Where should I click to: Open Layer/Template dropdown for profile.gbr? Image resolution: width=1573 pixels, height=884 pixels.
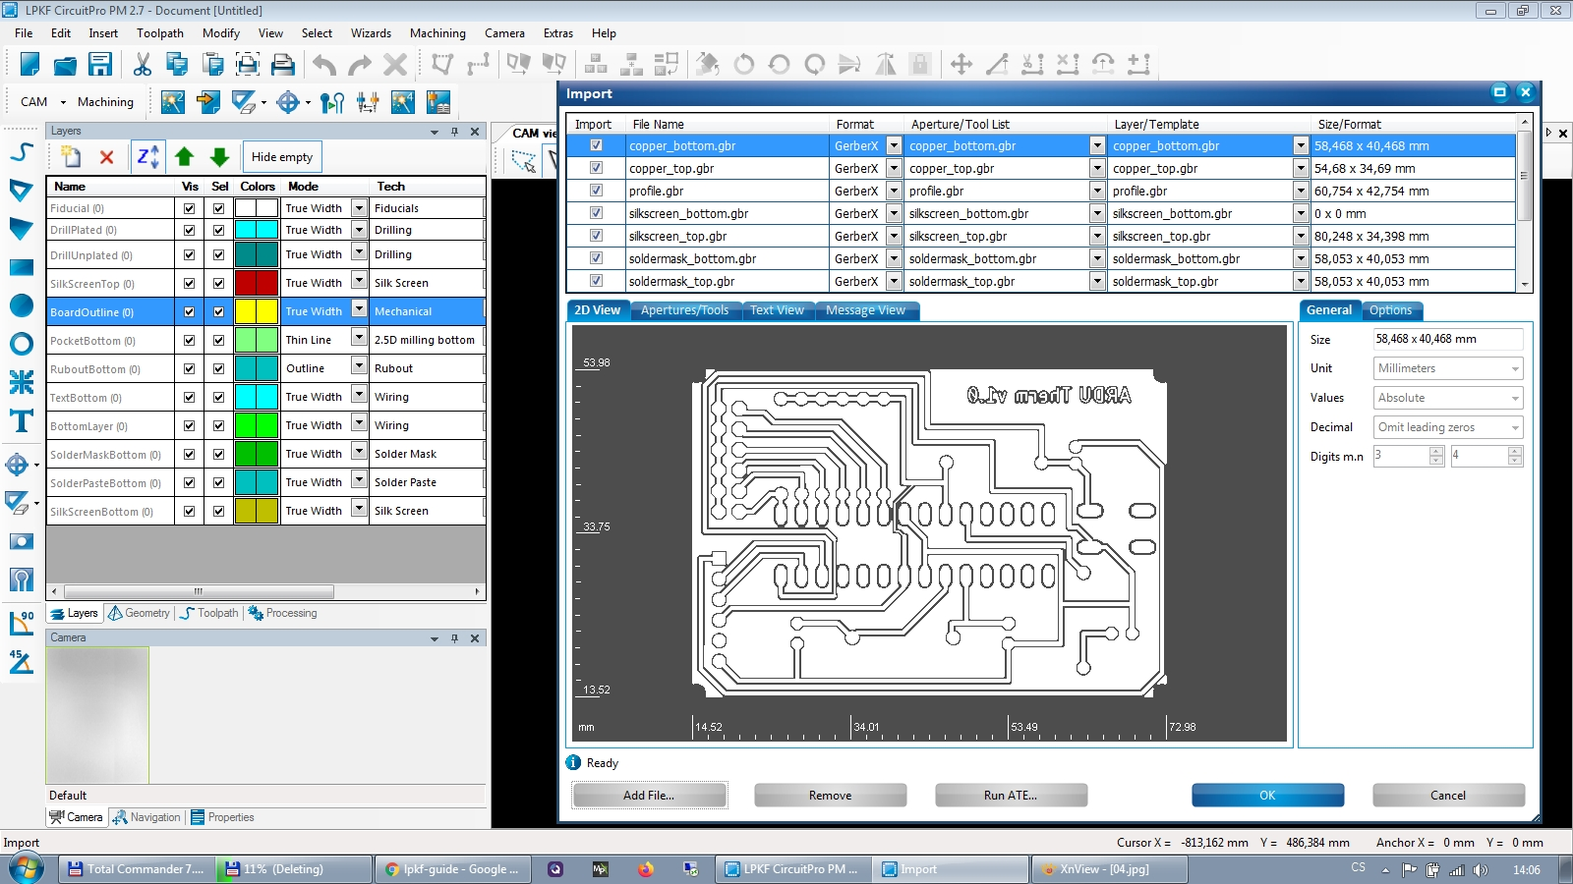coord(1301,191)
